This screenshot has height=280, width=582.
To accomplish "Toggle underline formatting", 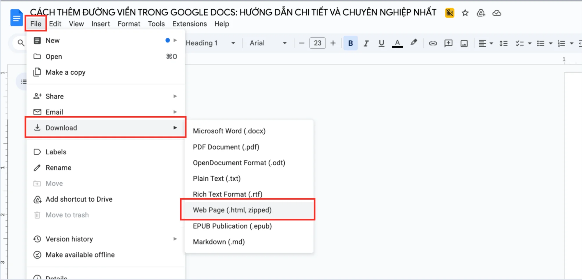I will 381,43.
